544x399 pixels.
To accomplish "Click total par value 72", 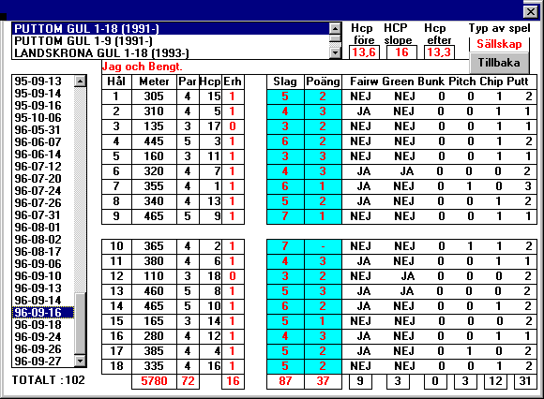I will pyautogui.click(x=188, y=381).
